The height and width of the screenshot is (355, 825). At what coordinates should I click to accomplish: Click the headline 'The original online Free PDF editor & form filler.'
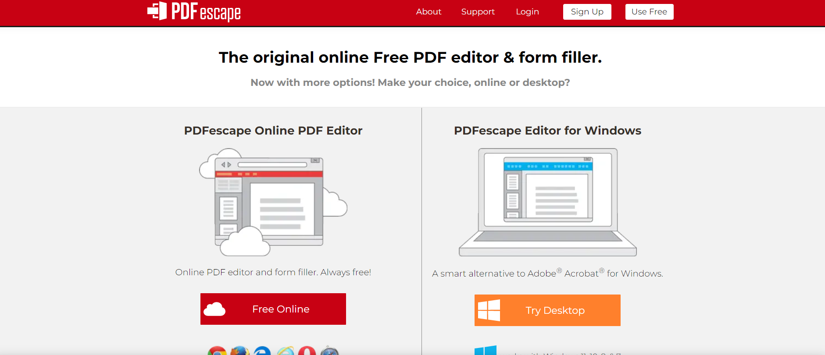coord(410,57)
